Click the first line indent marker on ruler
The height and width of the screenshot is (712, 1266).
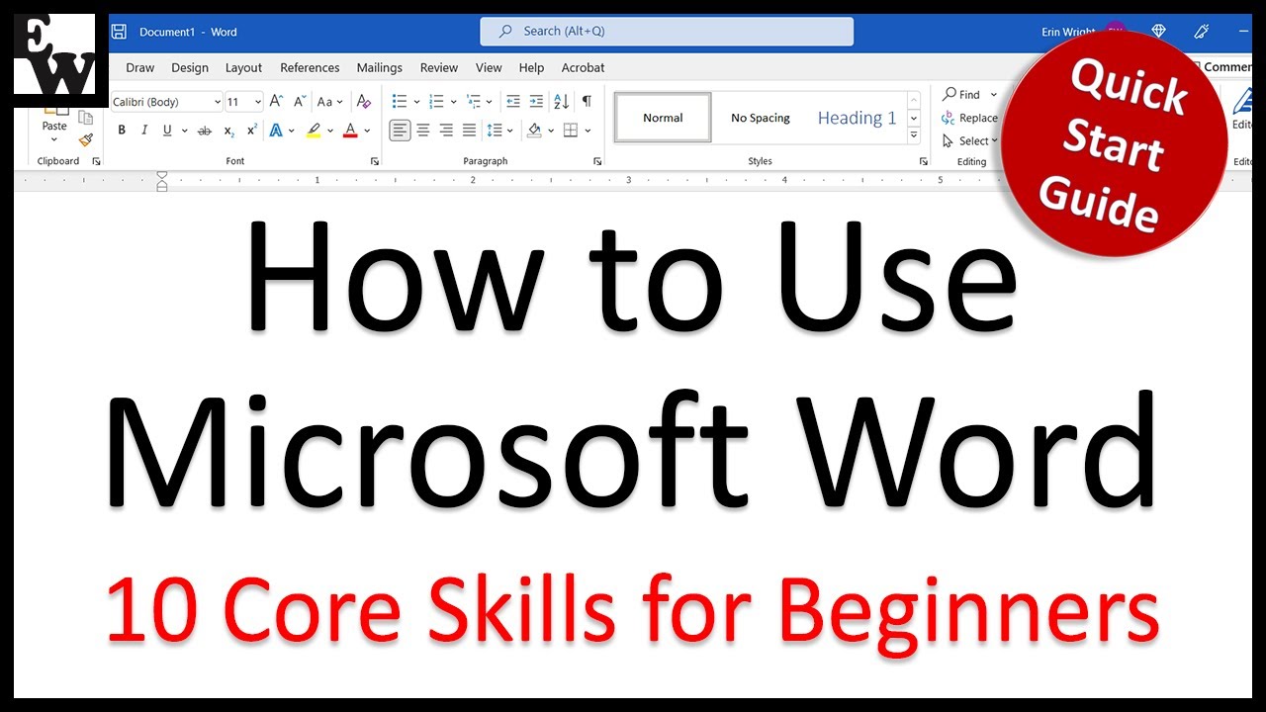tap(162, 176)
